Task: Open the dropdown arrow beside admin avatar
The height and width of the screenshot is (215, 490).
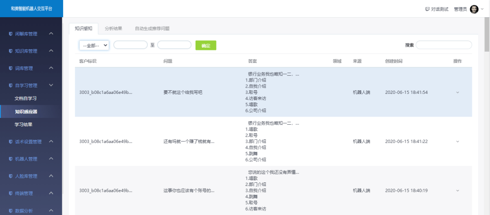Action: (x=482, y=9)
